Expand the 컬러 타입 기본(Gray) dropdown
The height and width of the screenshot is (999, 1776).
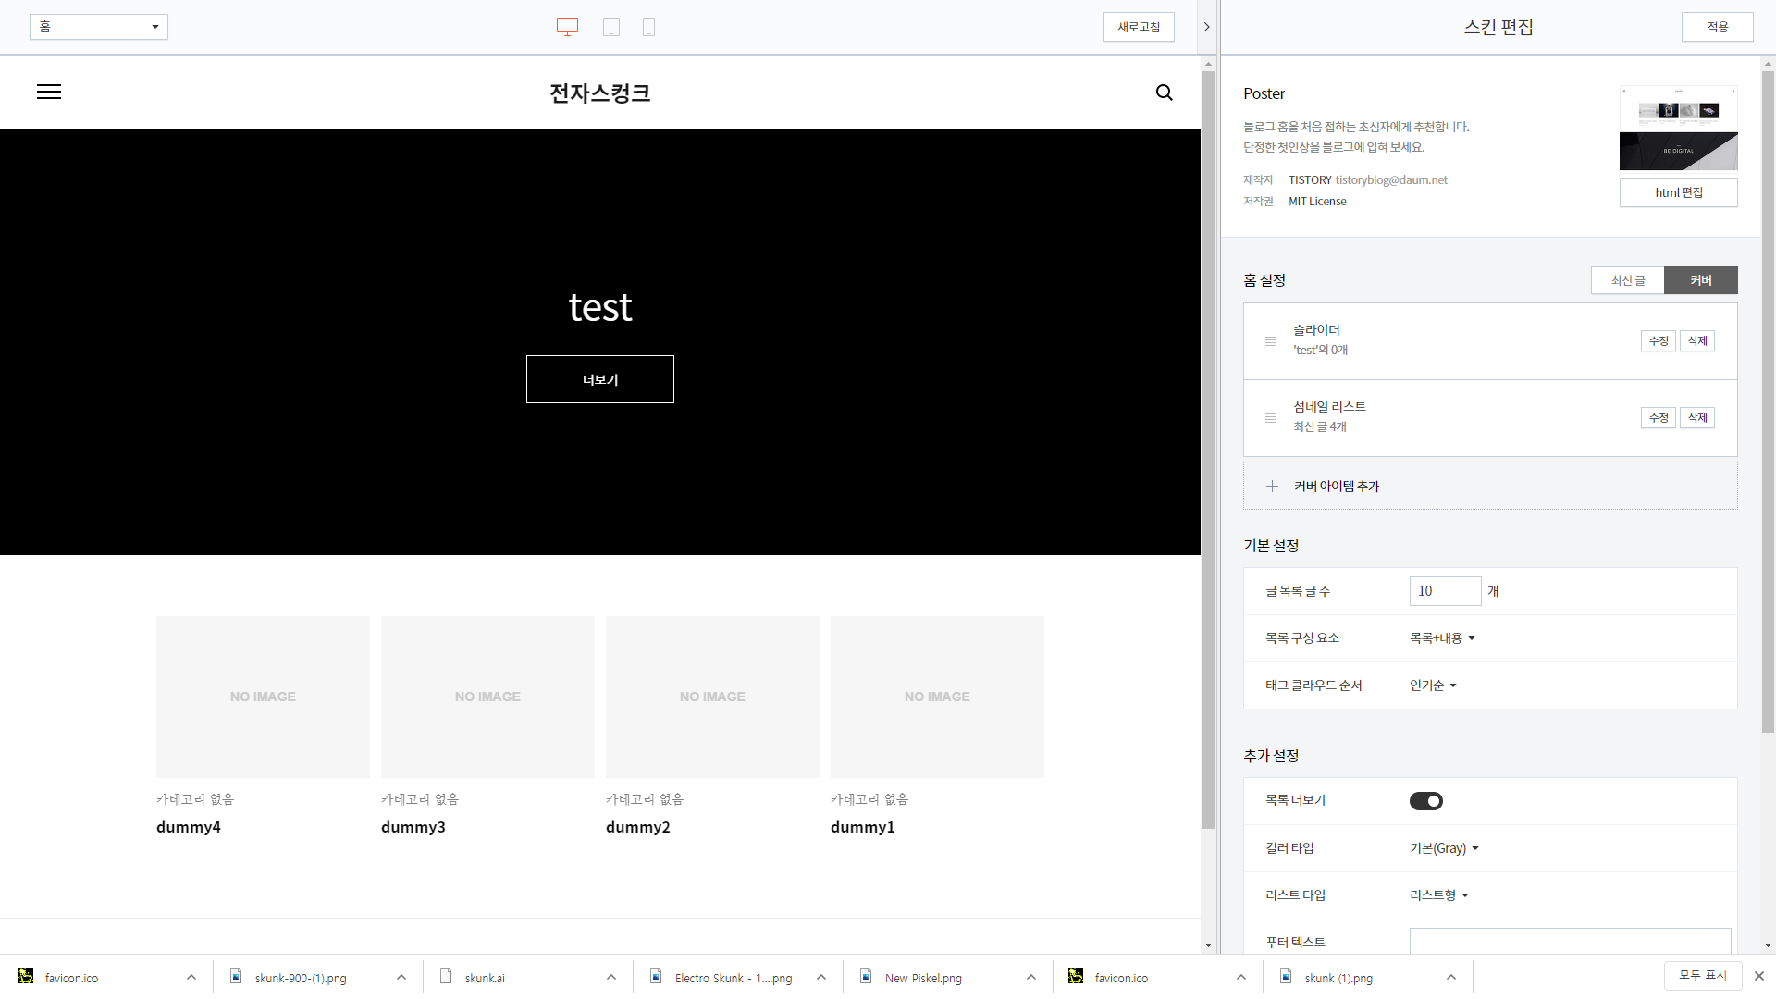1443,848
